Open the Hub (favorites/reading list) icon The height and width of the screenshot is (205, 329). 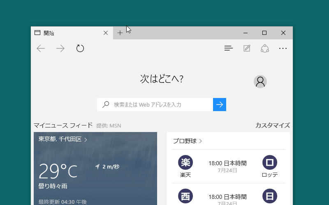click(229, 48)
